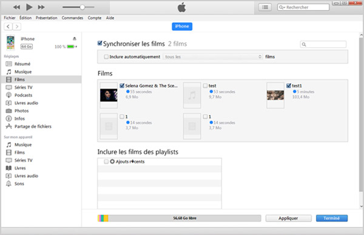
Task: Click the fast-forward playback button
Action: [x=41, y=7]
